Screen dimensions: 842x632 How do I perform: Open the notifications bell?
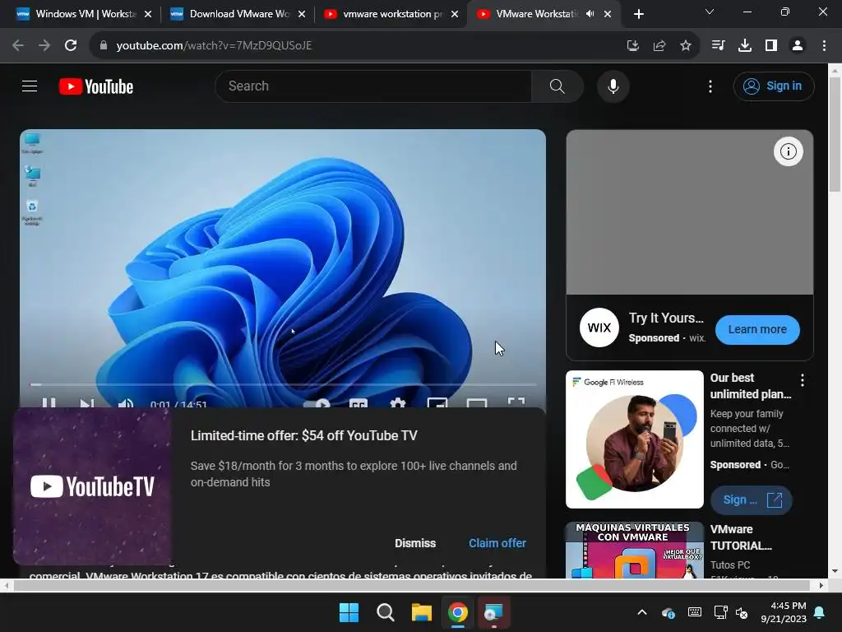[x=820, y=612]
